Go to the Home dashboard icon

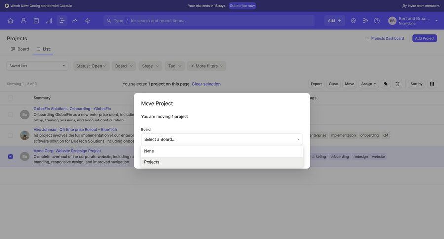[10, 21]
